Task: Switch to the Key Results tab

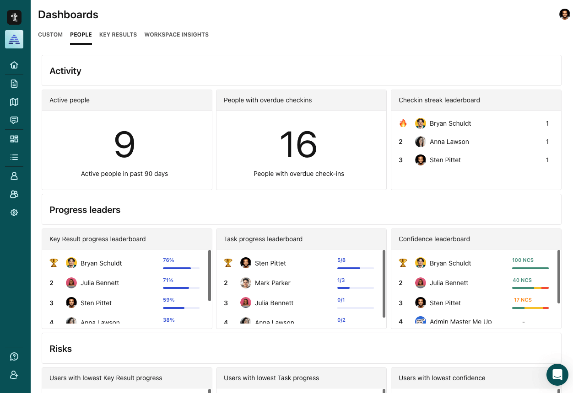Action: pos(118,35)
